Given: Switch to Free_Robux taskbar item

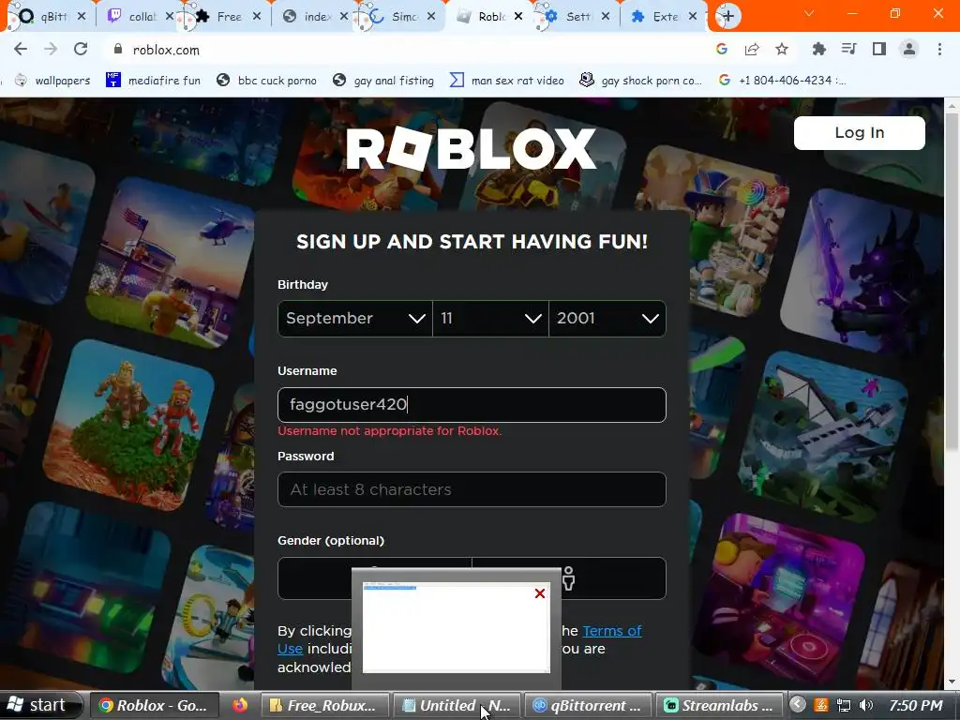Looking at the screenshot, I should pos(325,705).
